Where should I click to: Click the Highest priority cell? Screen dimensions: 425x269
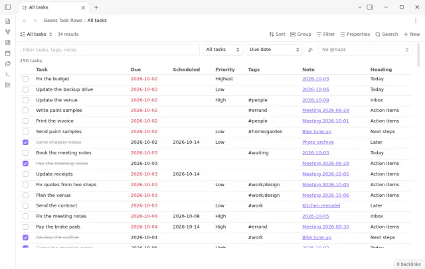pos(224,79)
